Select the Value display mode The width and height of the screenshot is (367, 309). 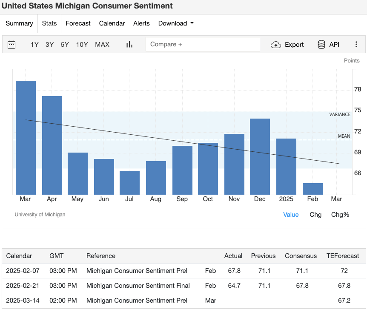point(291,215)
